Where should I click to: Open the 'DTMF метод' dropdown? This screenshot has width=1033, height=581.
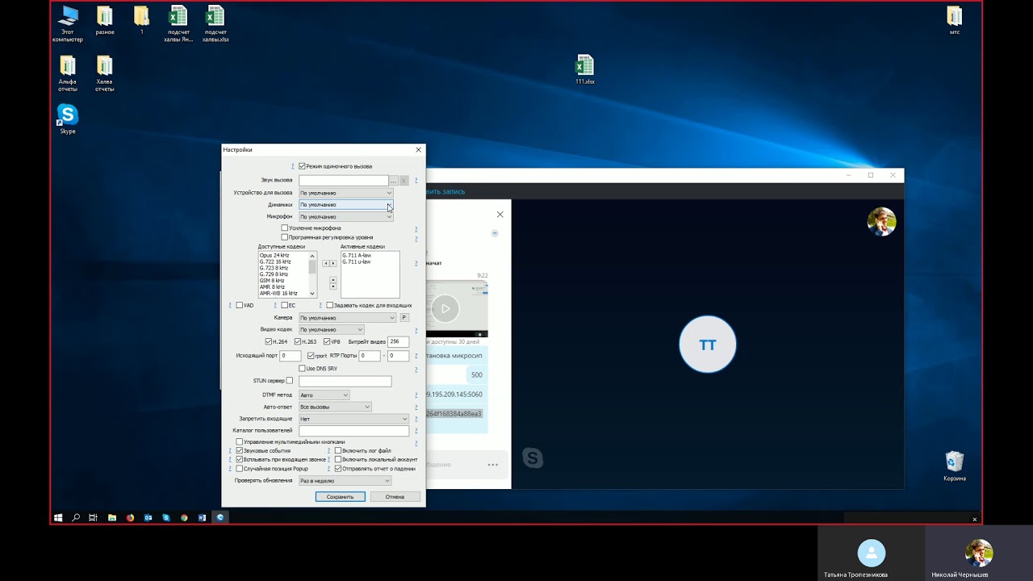click(x=324, y=395)
